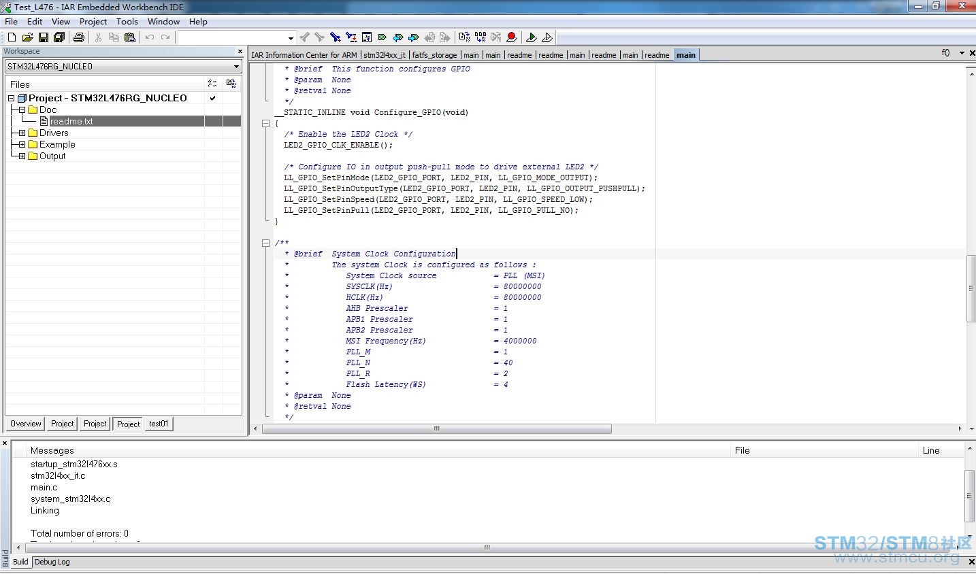Click the Download and Debug icon

click(532, 37)
